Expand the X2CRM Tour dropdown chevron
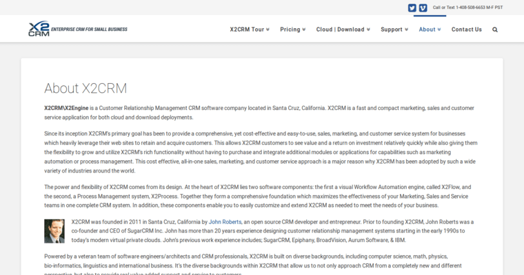524x275 pixels. coord(268,30)
